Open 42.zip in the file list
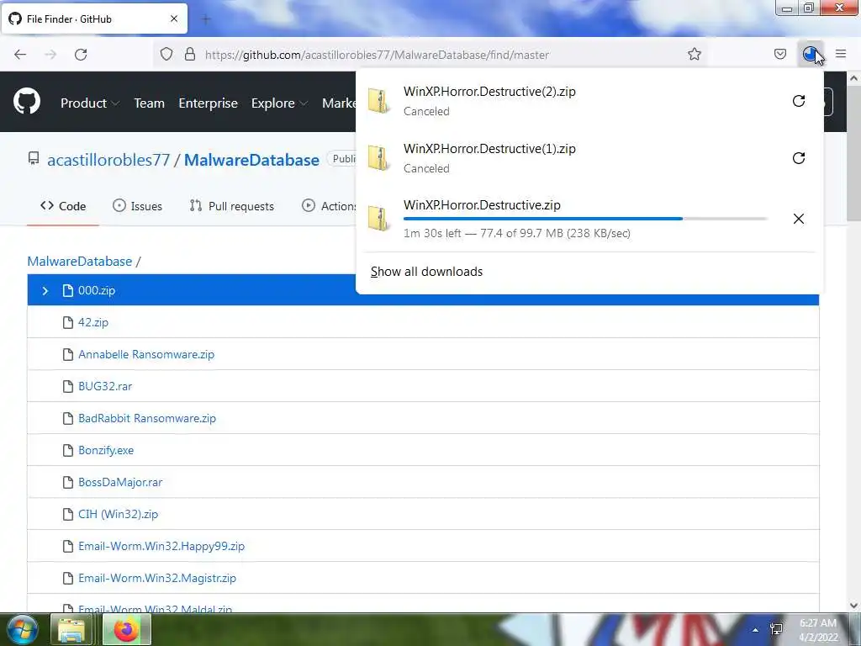 (x=93, y=322)
